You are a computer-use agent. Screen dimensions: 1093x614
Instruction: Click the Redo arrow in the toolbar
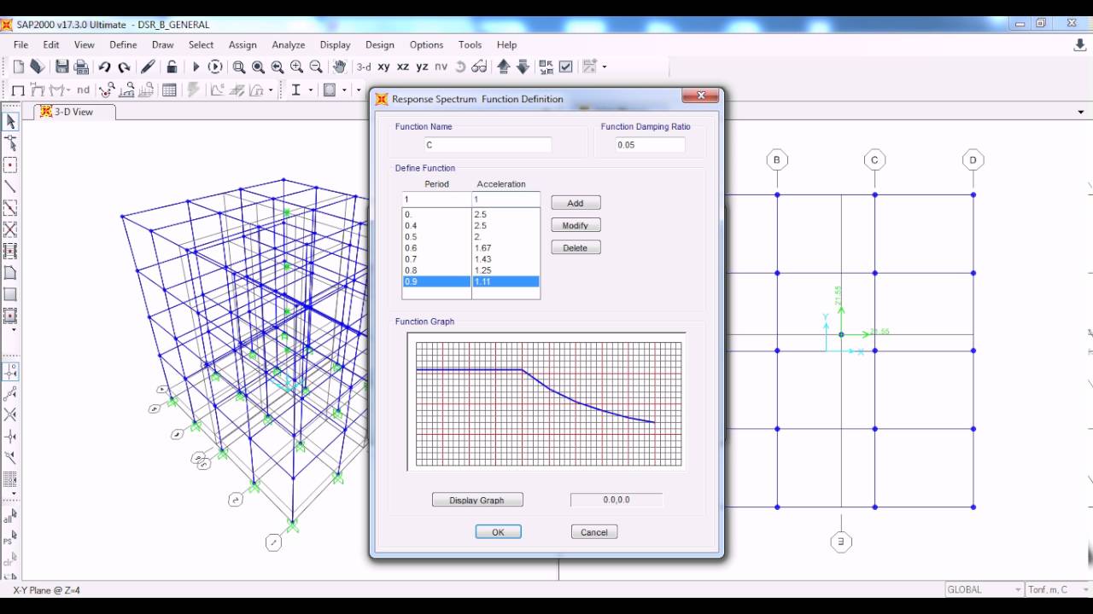click(124, 67)
